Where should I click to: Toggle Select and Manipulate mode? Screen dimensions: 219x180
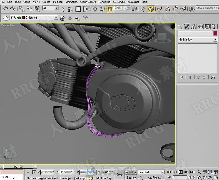pyautogui.click(x=143, y=9)
